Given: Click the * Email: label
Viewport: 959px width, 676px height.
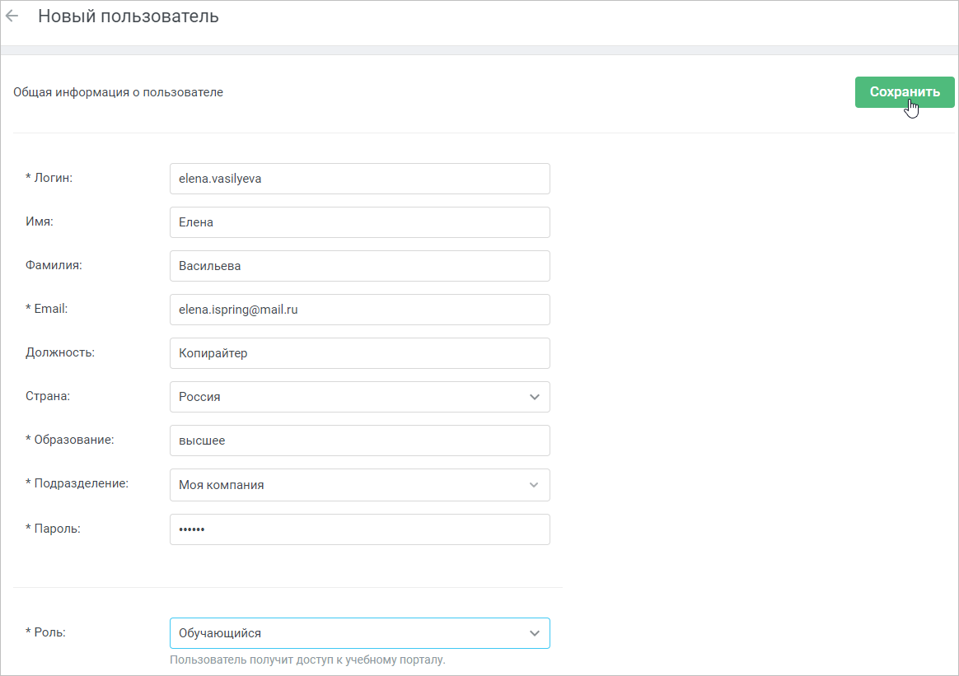Looking at the screenshot, I should click(46, 309).
